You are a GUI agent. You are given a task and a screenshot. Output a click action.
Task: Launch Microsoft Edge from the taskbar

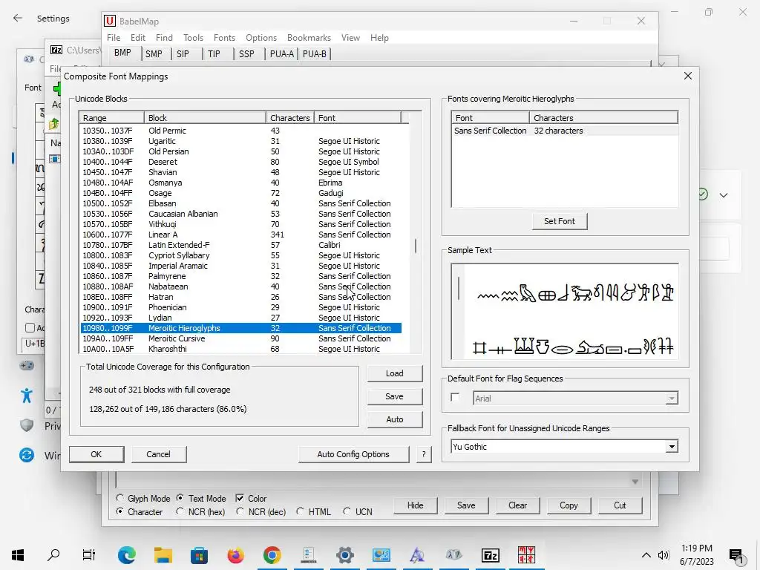[126, 555]
